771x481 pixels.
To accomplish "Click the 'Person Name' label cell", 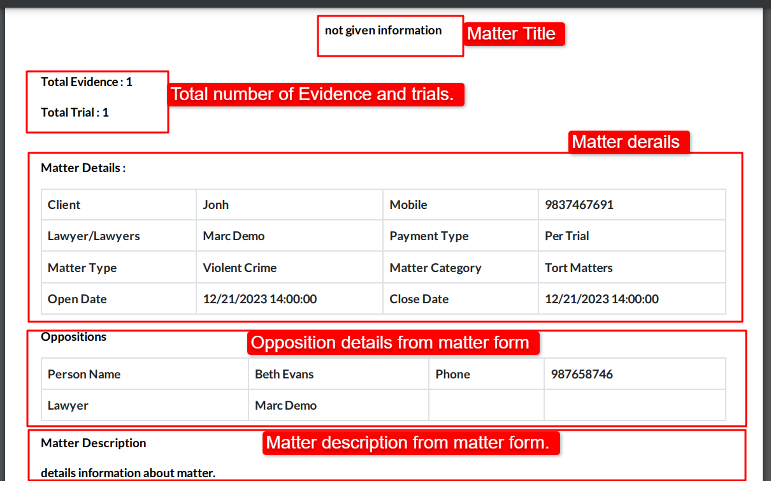I will [145, 374].
